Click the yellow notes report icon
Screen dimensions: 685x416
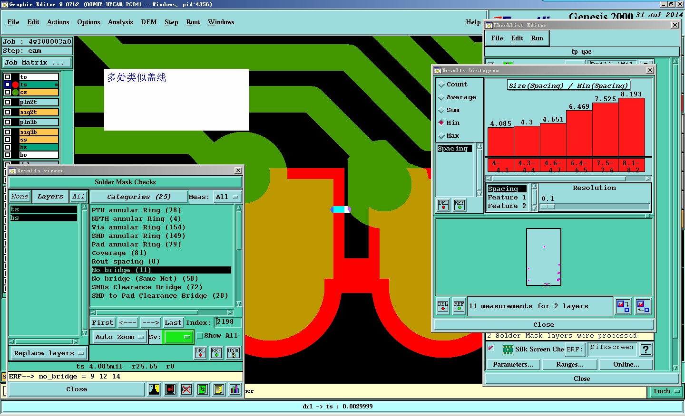click(x=219, y=389)
